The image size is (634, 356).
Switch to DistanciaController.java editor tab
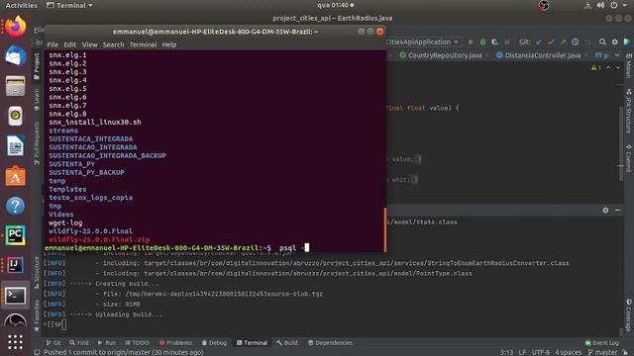542,55
